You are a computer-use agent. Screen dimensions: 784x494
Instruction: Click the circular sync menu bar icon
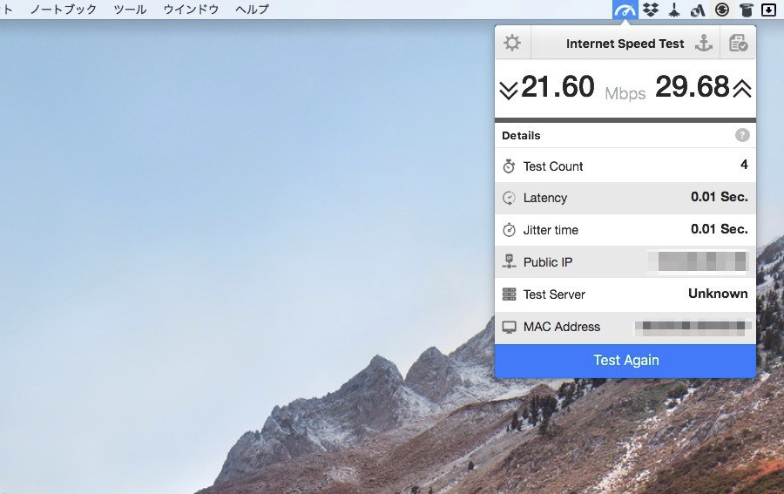click(721, 10)
